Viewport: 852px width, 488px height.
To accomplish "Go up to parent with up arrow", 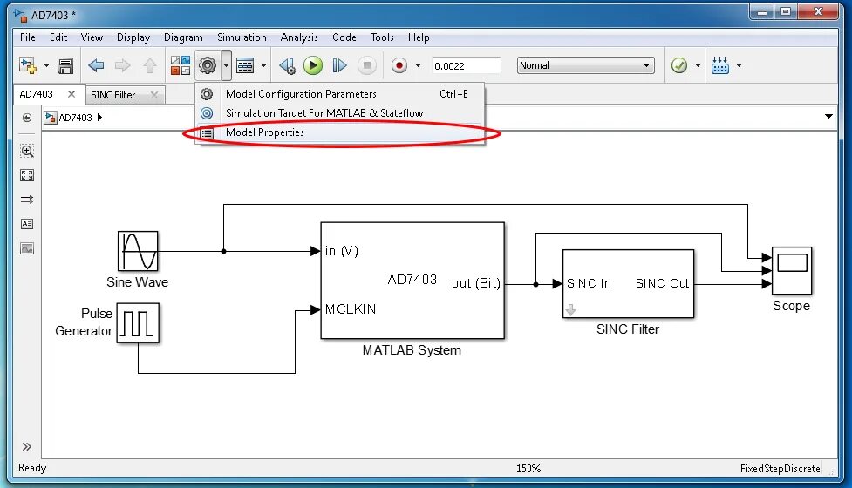I will (x=150, y=65).
